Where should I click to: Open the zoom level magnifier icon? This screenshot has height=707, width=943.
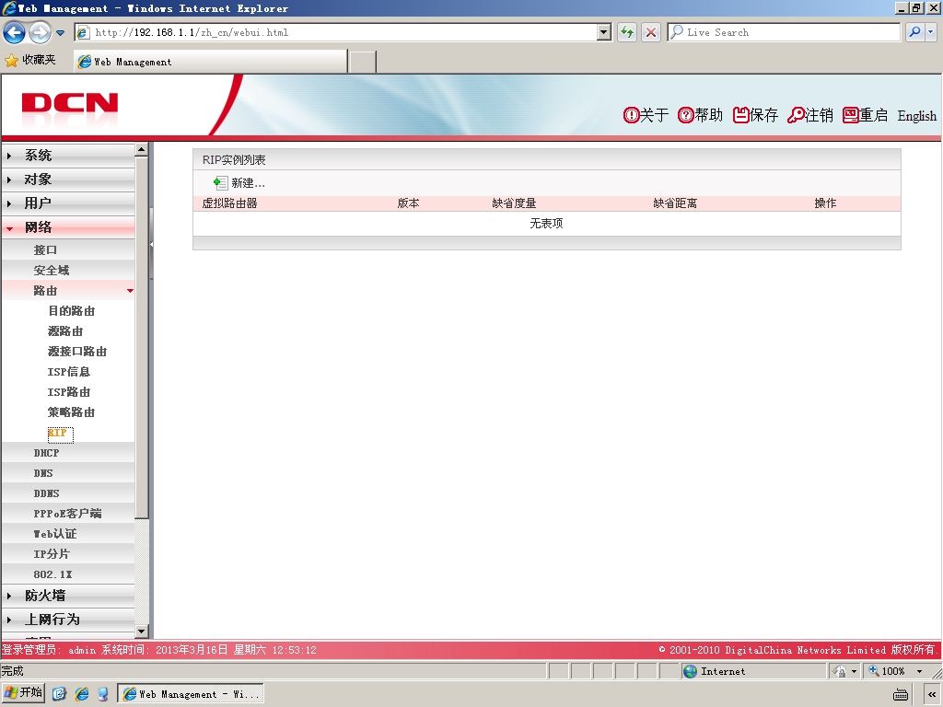point(874,671)
